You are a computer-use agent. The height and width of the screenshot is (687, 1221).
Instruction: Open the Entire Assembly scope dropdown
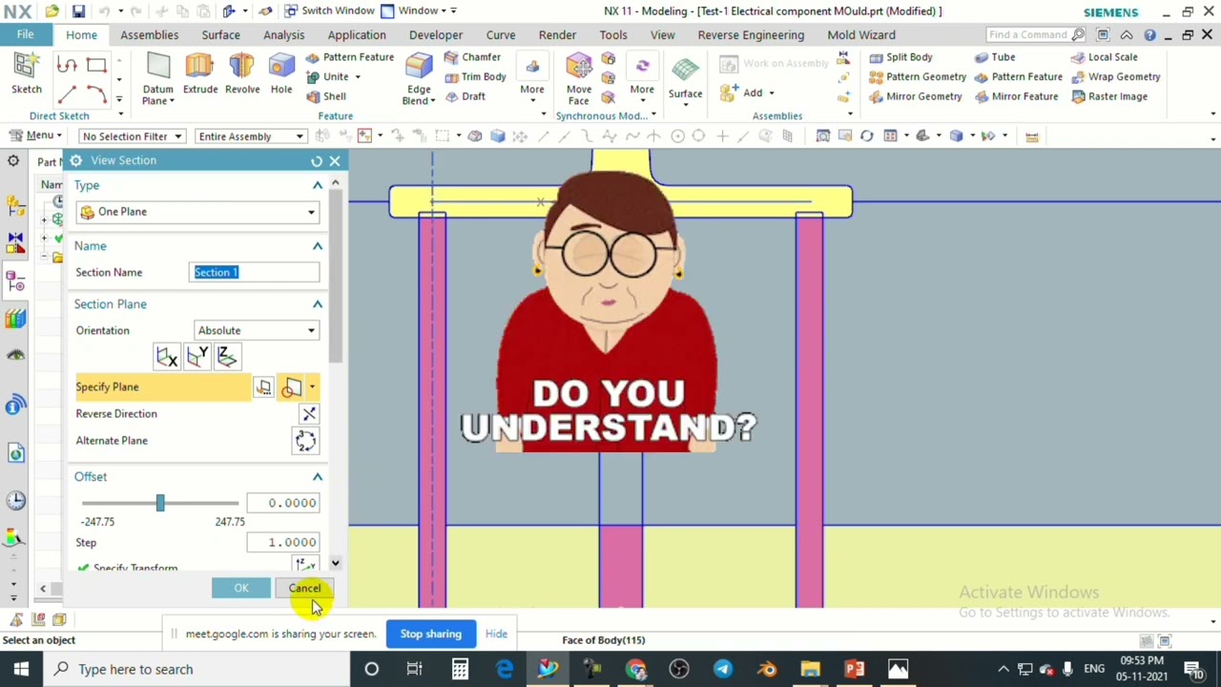250,136
